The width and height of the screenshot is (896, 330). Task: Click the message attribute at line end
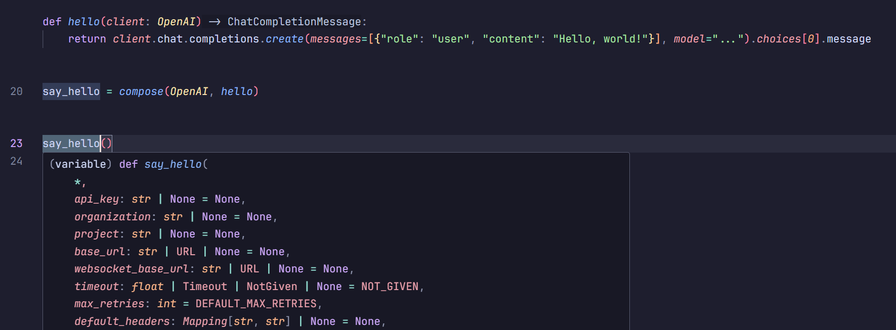click(848, 39)
